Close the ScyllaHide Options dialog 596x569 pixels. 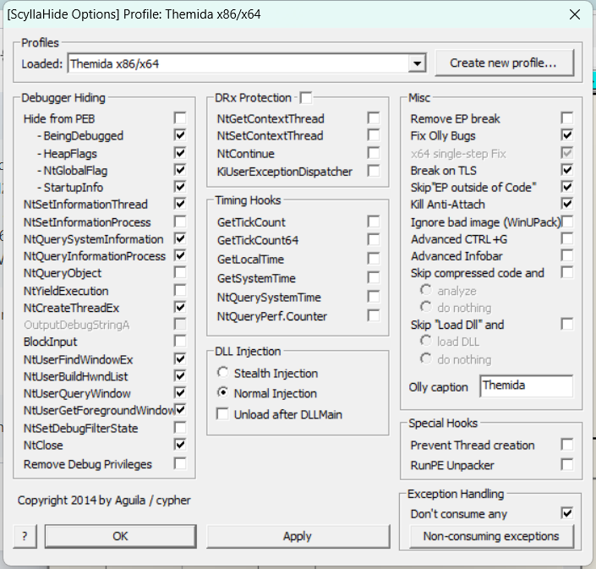(x=575, y=14)
